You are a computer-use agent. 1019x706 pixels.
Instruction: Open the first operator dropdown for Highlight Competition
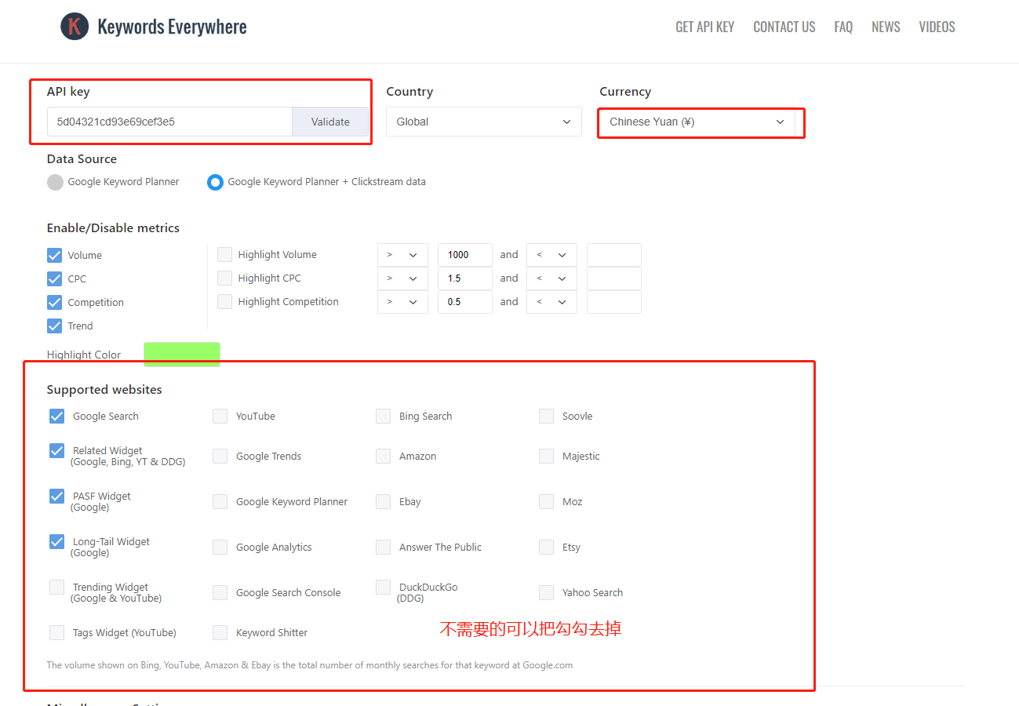(x=402, y=302)
